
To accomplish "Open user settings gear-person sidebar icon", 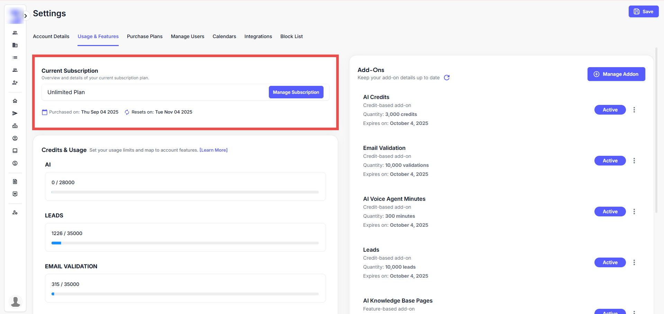I will (15, 213).
